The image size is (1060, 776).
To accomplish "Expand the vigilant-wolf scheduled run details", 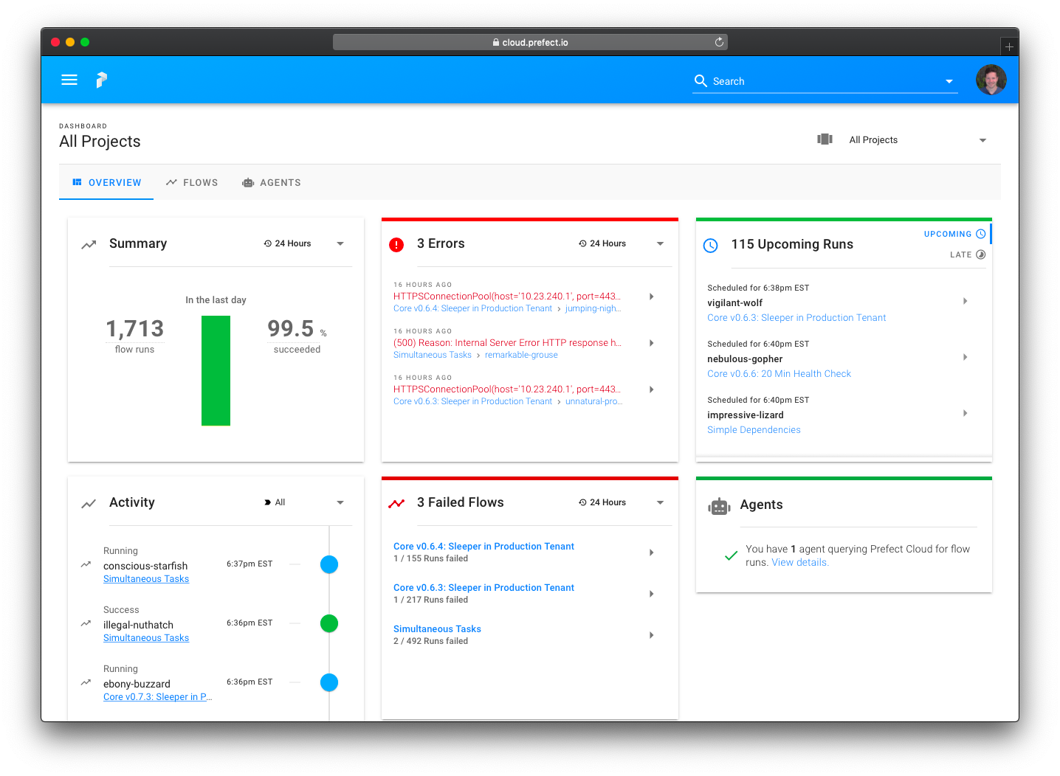I will [x=965, y=301].
